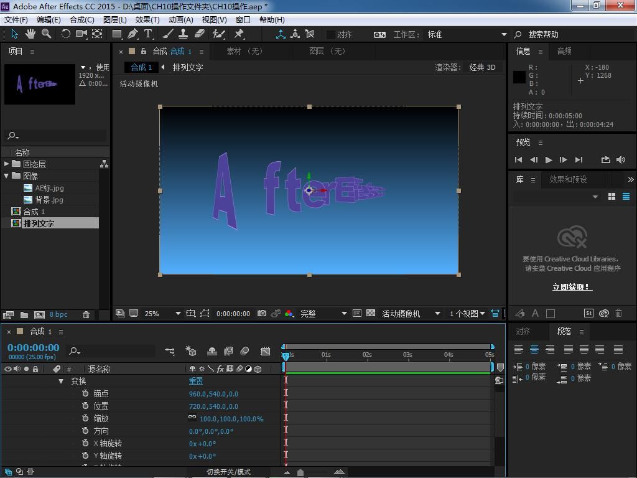Image resolution: width=637 pixels, height=478 pixels.
Task: Collapse the 图像 folder
Action: (6, 176)
